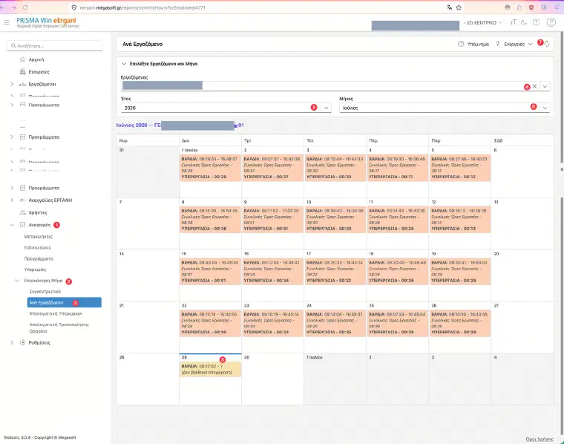
Task: Expand the Ρυθμίσεις sidebar section
Action: [x=39, y=342]
